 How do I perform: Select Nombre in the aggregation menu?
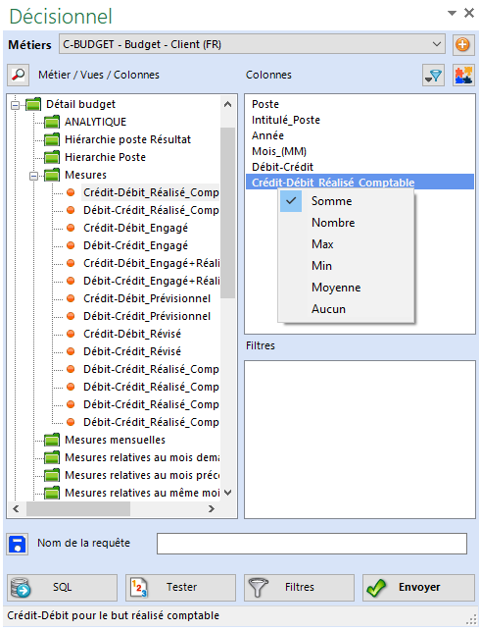333,223
